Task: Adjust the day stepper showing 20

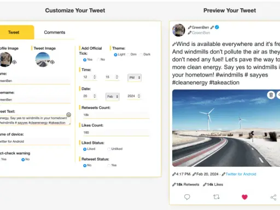Action: (x=95, y=96)
